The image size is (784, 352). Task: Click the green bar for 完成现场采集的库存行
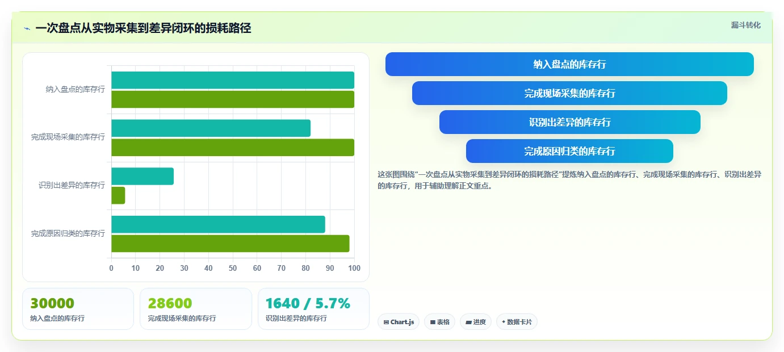[233, 147]
